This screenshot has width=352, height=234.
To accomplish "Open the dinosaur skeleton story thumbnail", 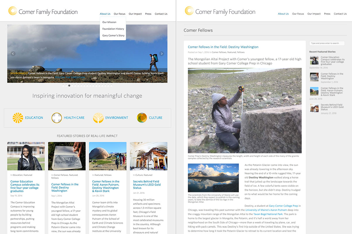I will pyautogui.click(x=149, y=156).
